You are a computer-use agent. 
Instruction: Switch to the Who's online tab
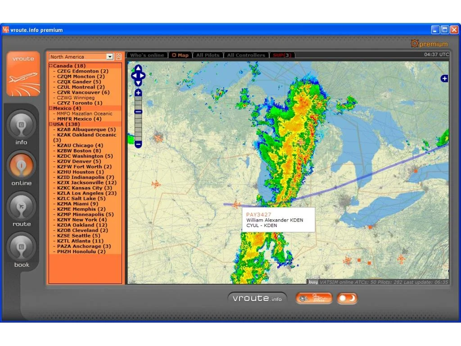pyautogui.click(x=147, y=55)
